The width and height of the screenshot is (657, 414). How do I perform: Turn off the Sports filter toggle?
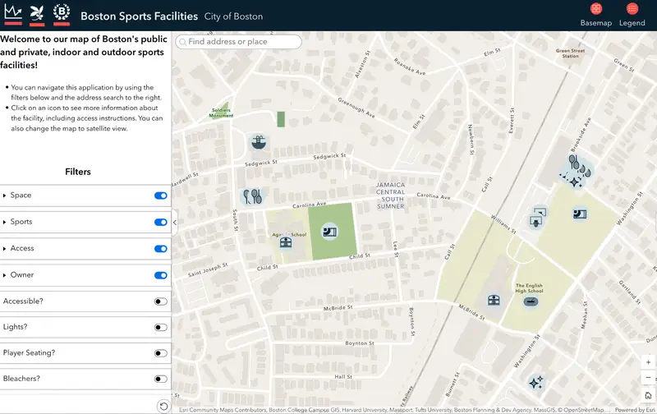point(160,222)
